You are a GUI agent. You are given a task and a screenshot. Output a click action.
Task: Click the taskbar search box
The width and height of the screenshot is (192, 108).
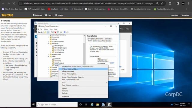tap(57, 105)
